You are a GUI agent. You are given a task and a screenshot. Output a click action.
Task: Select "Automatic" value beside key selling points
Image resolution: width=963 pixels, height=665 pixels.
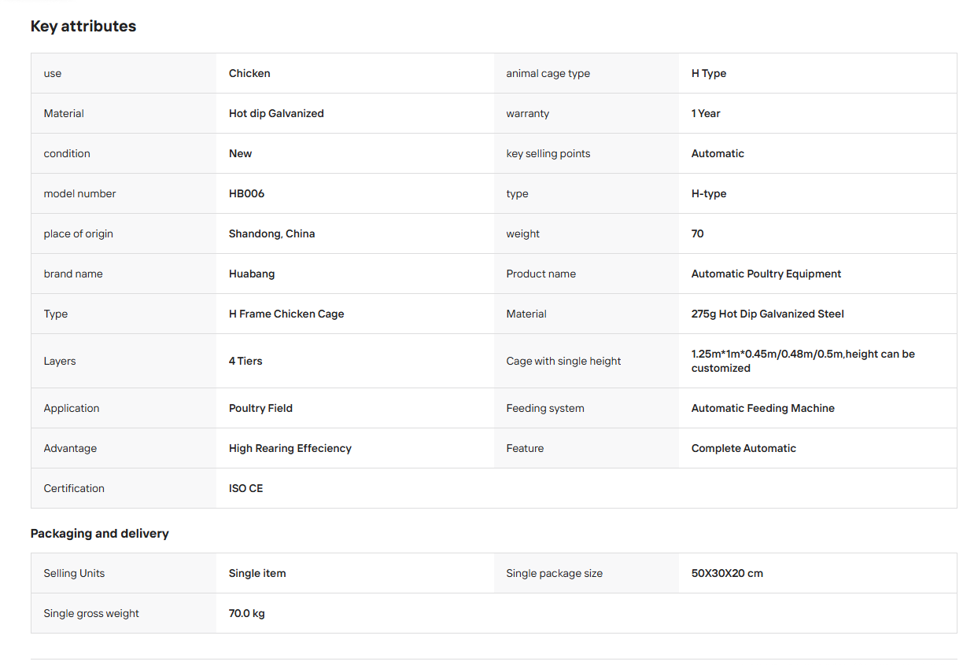(x=718, y=153)
